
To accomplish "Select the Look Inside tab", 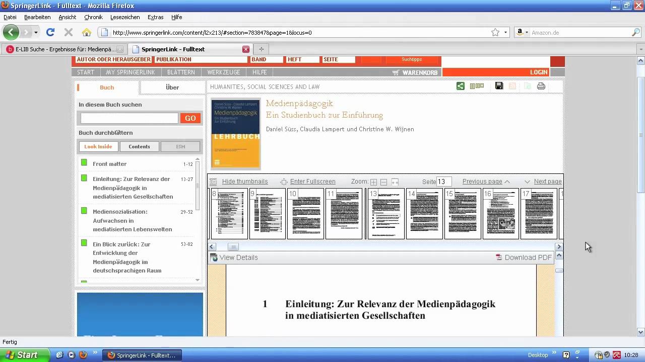I will 98,147.
